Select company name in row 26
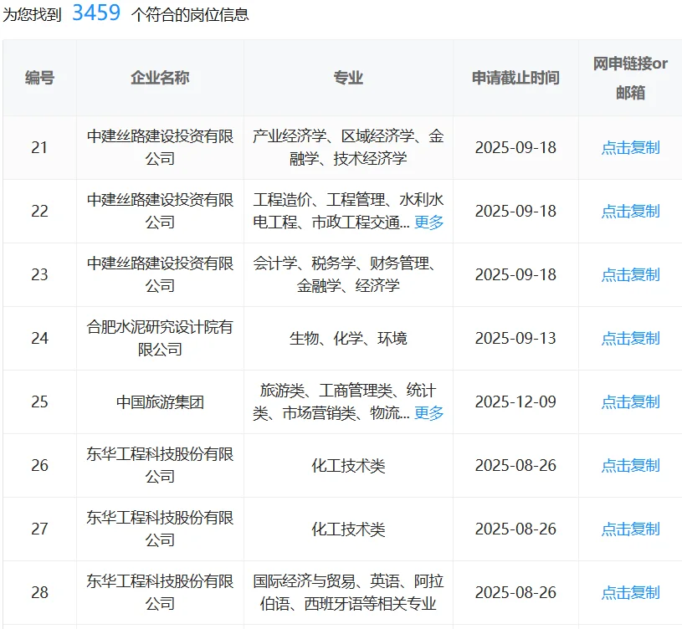 [x=160, y=465]
